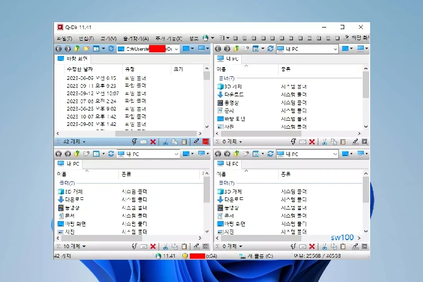Open the 즐겨찾기(A) menu
Screen dimensions: 423x282
(x=136, y=38)
